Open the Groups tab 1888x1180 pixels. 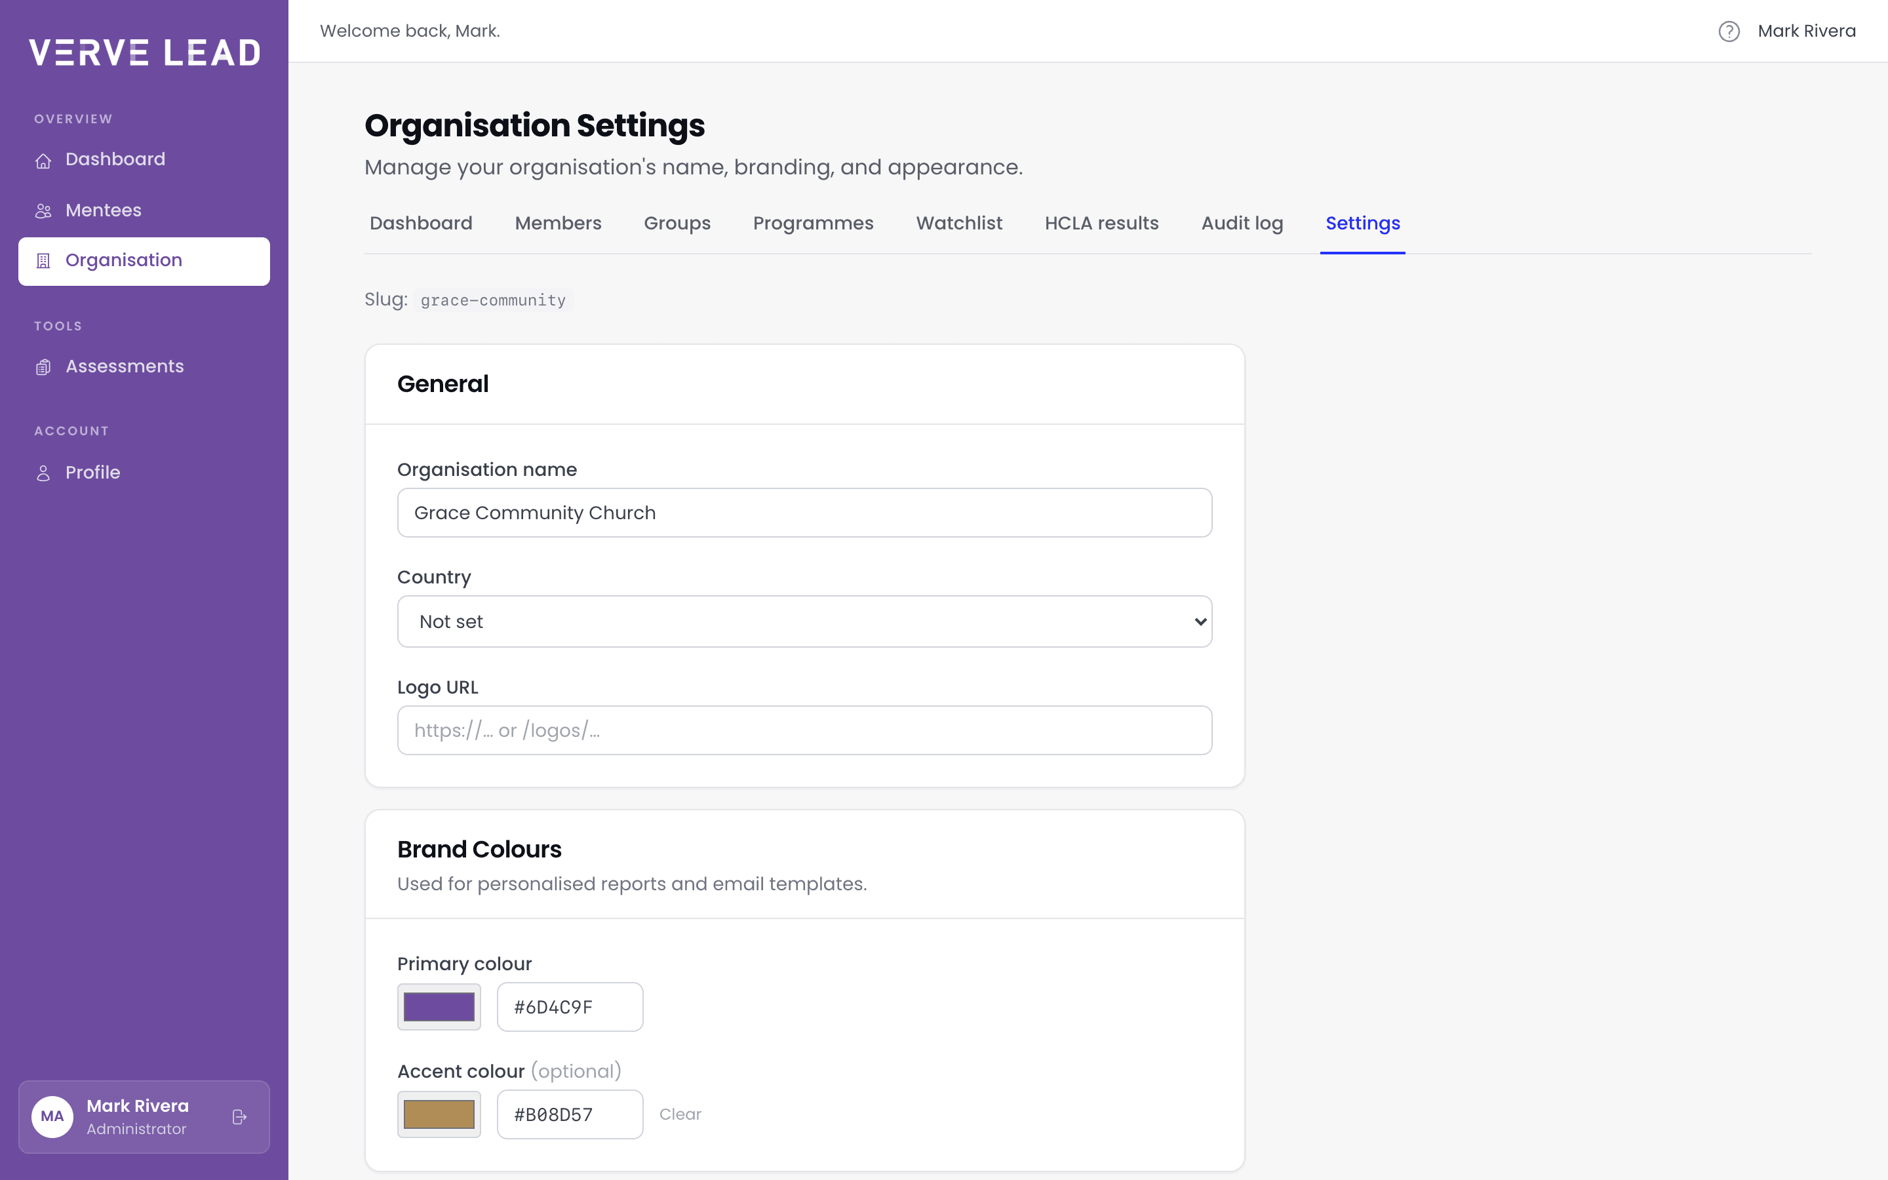click(x=677, y=223)
